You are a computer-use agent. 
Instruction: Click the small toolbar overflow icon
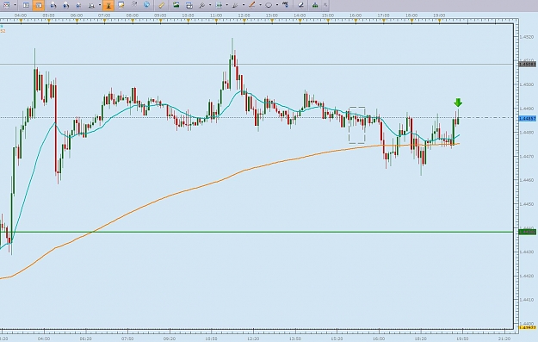[x=325, y=5]
